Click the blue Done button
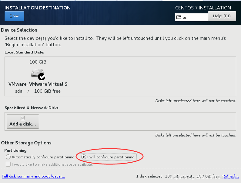 14,16
